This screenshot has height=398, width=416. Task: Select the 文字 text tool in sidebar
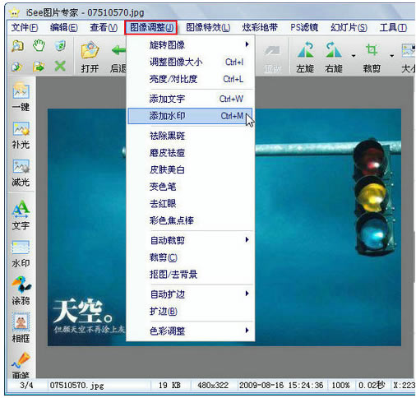click(x=21, y=208)
